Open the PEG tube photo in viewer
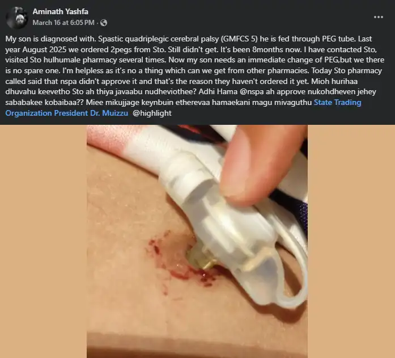 tap(197, 241)
